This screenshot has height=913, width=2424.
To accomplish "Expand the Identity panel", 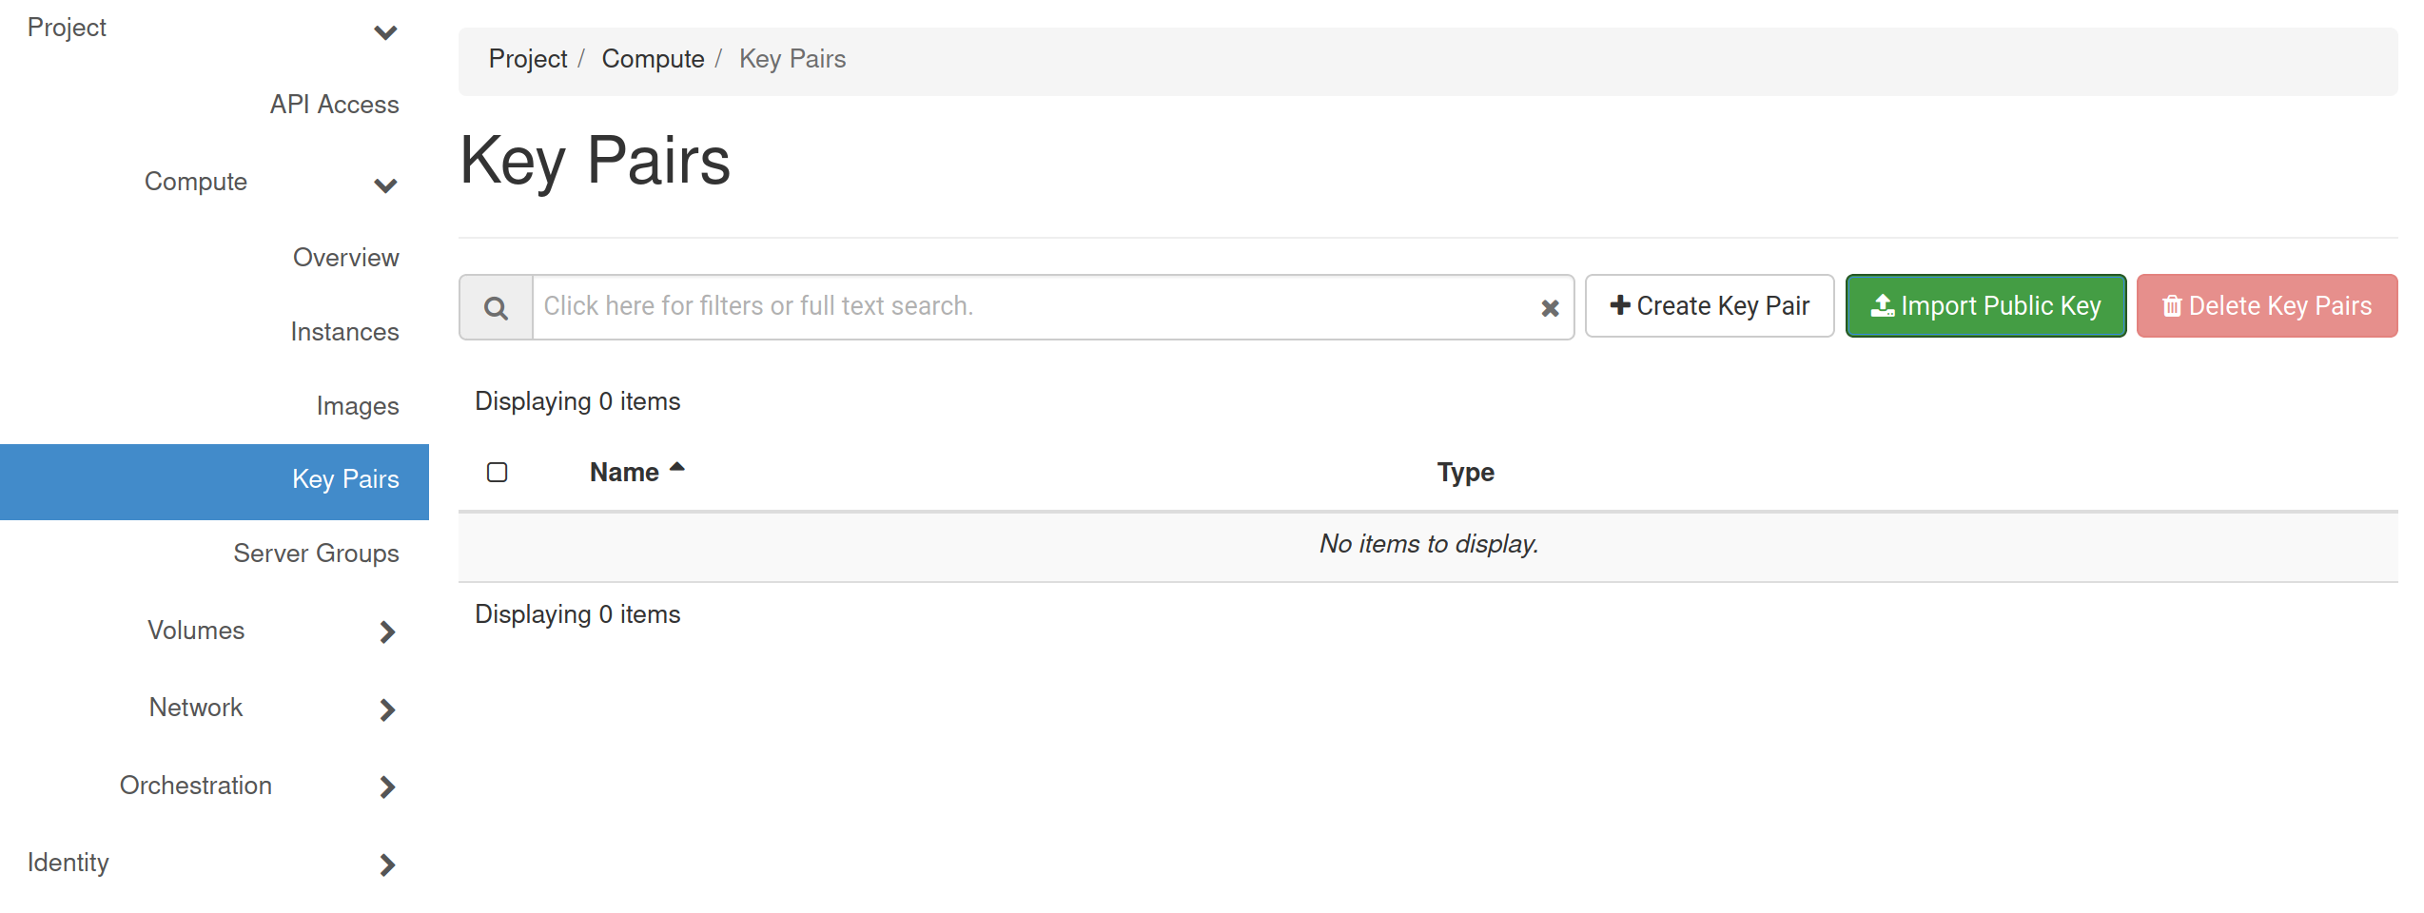I will pos(386,864).
